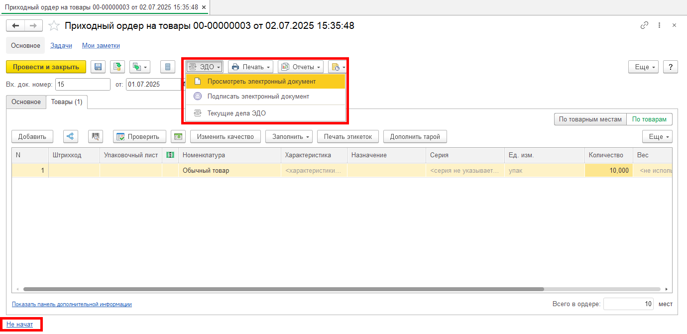Select the quantity cell 10,000
687x334 pixels.
tap(609, 171)
